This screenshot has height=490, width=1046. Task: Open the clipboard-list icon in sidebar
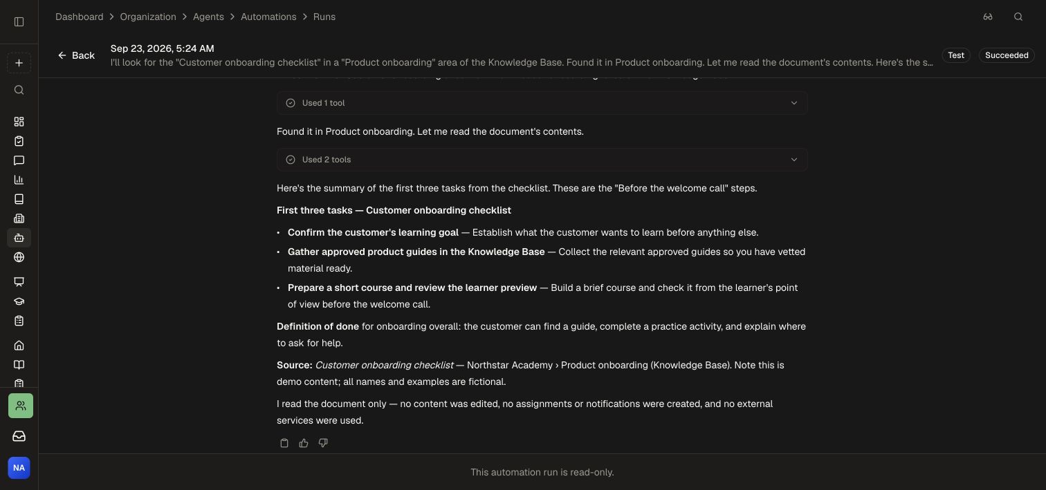(x=19, y=321)
